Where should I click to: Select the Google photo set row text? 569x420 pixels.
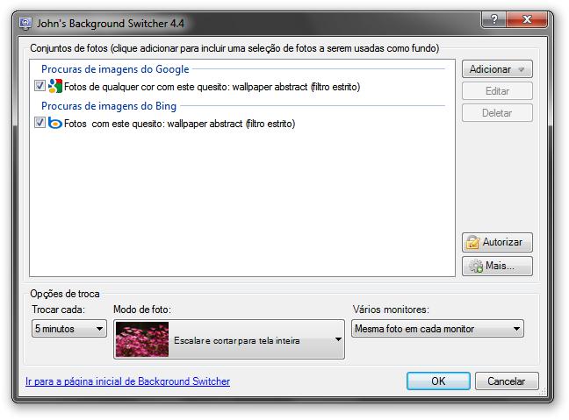212,87
